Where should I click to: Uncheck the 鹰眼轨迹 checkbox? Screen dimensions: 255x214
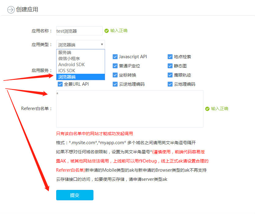pos(170,75)
